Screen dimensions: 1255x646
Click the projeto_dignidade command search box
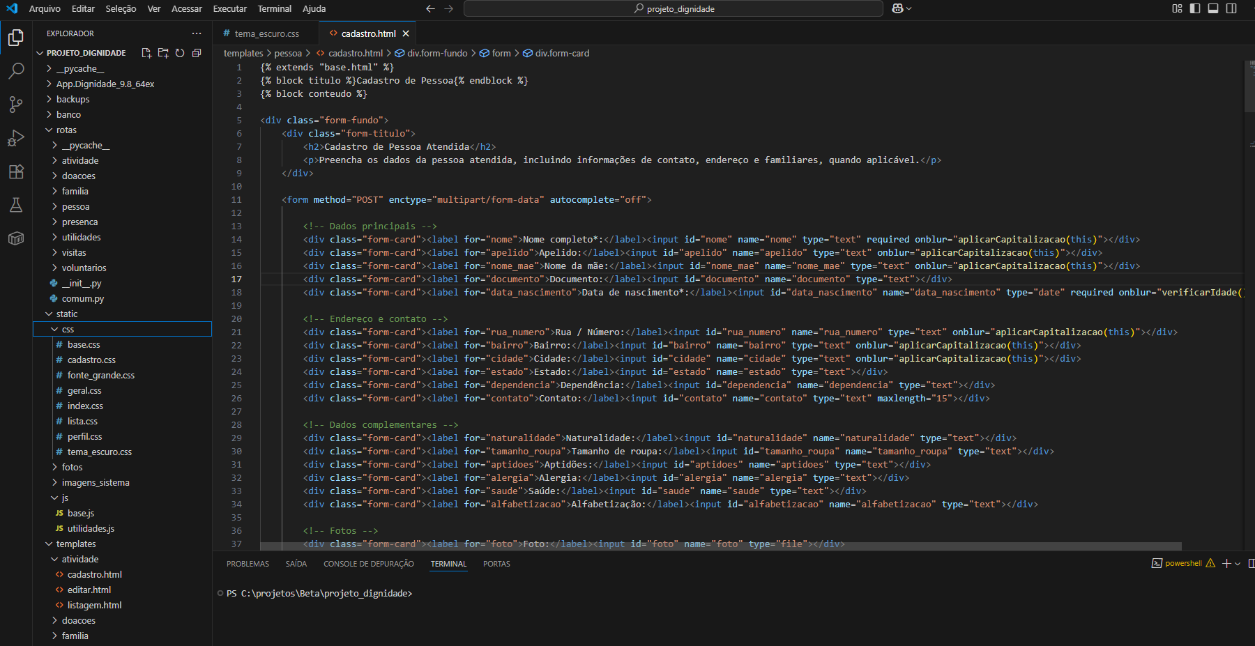coord(673,8)
